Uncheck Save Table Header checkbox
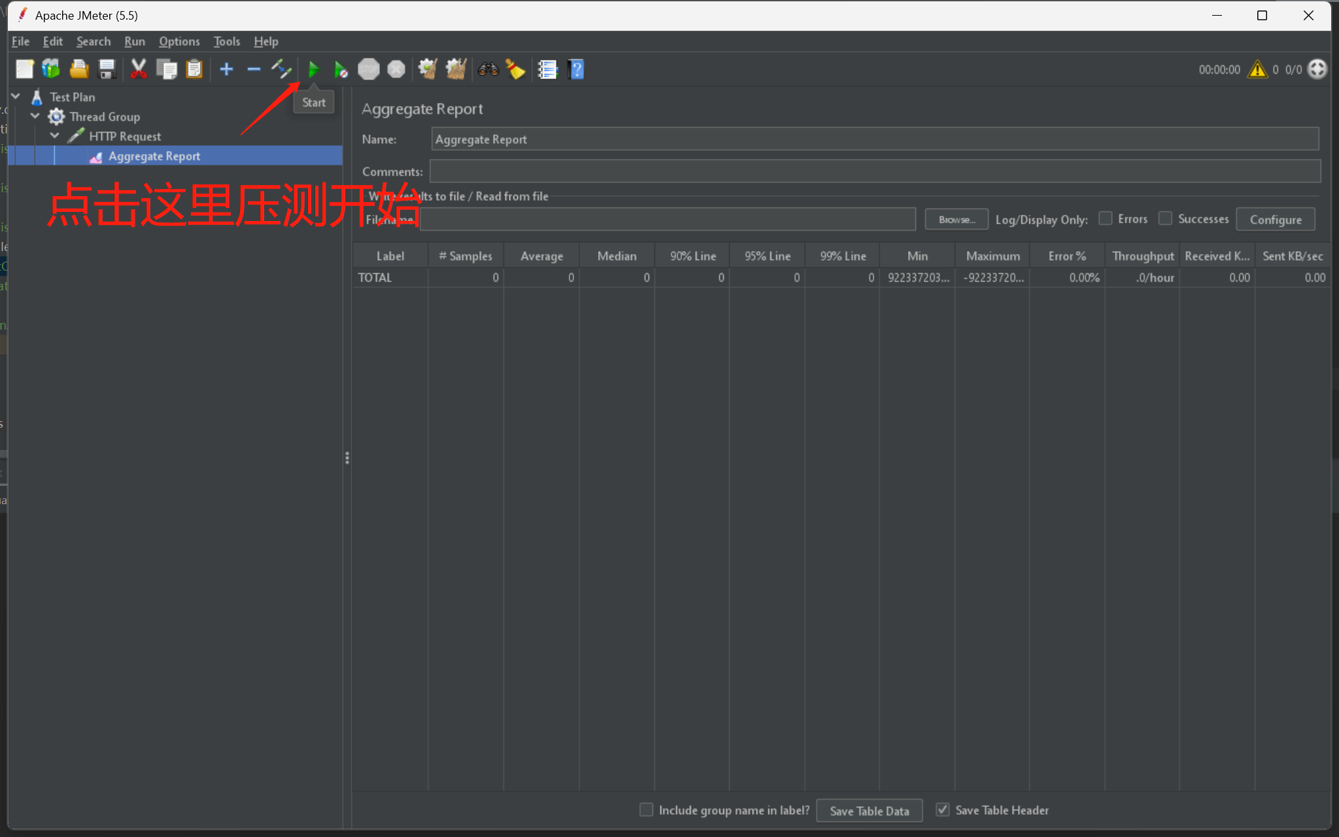The width and height of the screenshot is (1339, 837). click(x=943, y=810)
